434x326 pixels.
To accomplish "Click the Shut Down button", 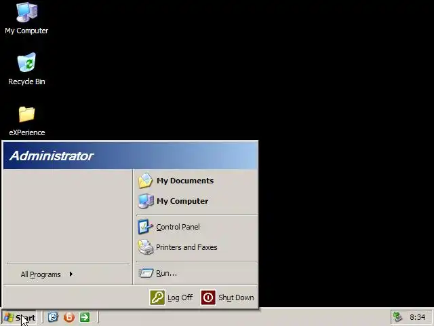I will 228,297.
